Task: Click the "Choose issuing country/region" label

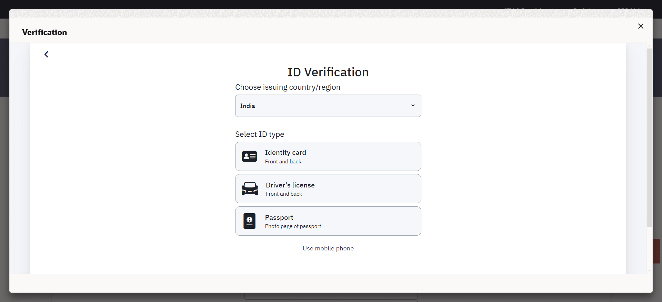Action: tap(288, 87)
